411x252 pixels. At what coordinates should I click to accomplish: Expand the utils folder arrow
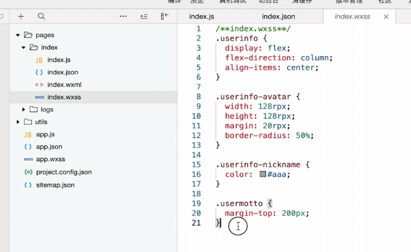(18, 122)
